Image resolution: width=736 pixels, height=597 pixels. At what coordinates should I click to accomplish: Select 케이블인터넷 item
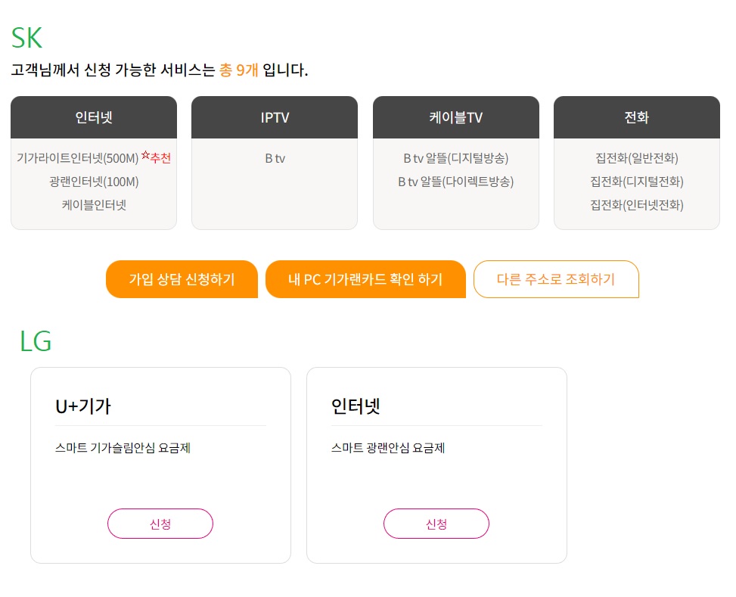click(94, 205)
